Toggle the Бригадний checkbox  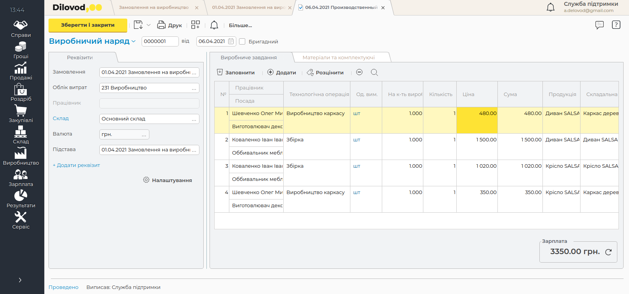point(242,41)
